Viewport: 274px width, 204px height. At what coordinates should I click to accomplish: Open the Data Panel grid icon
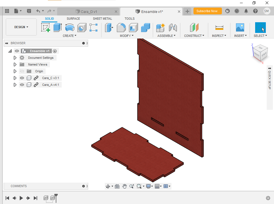coord(7,11)
